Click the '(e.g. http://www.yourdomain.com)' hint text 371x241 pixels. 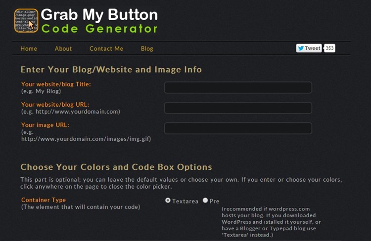coord(71,112)
